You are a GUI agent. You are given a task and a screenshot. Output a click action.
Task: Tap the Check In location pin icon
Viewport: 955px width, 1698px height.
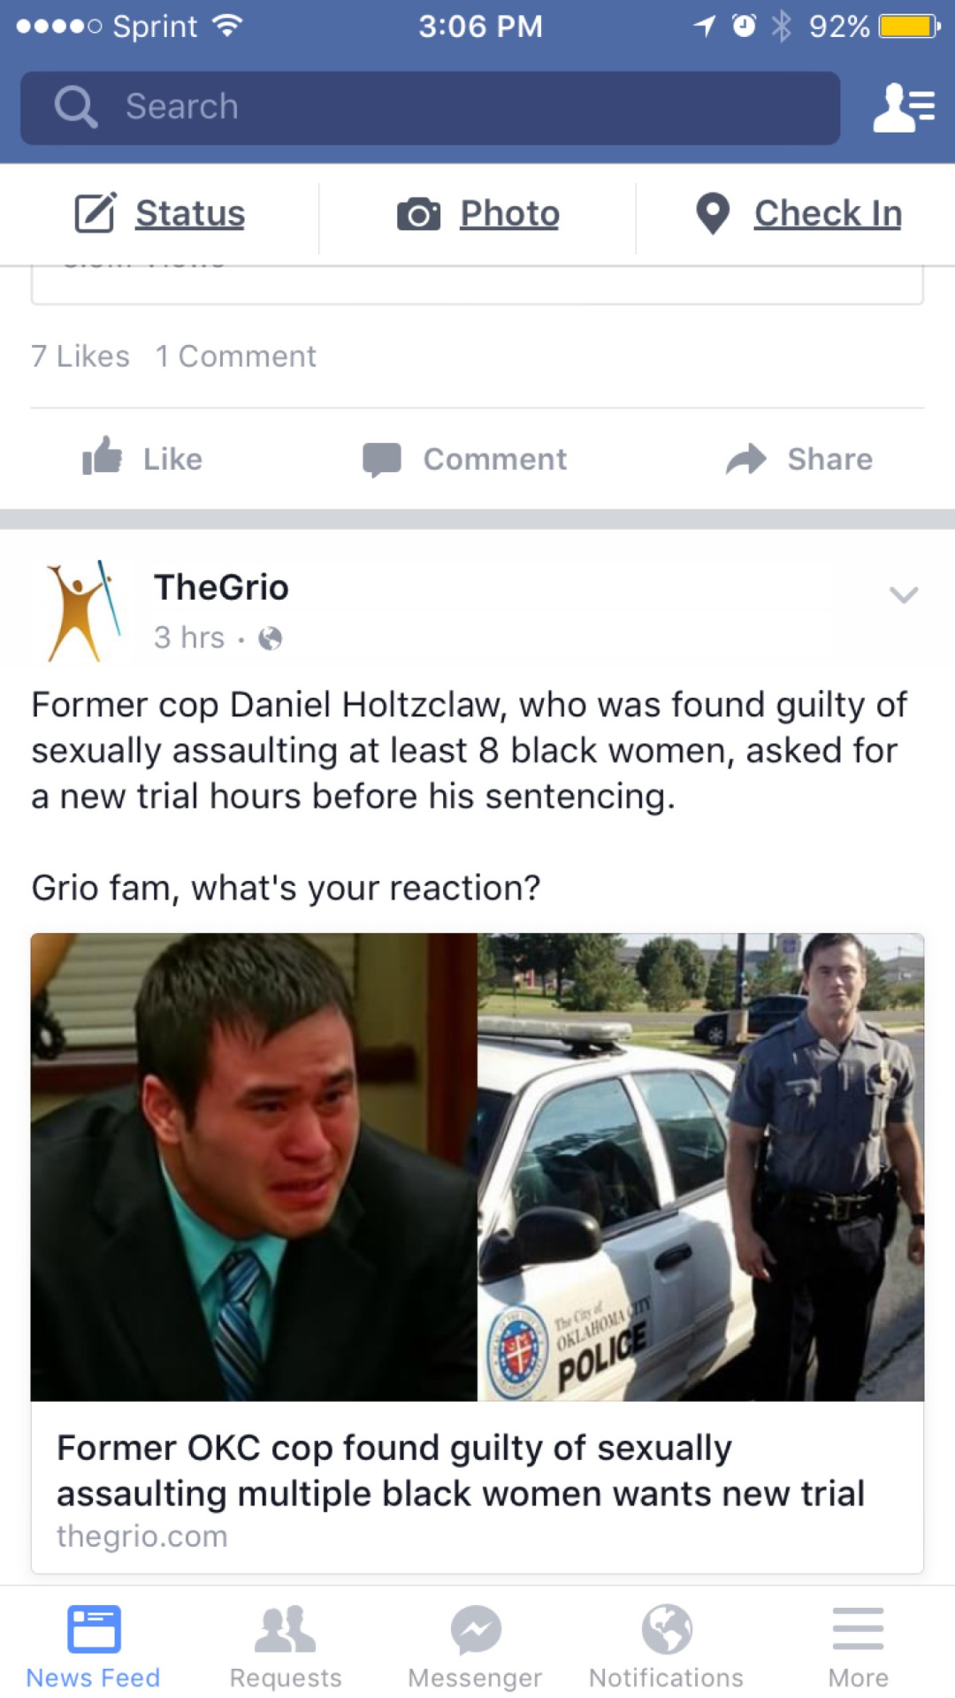click(713, 214)
